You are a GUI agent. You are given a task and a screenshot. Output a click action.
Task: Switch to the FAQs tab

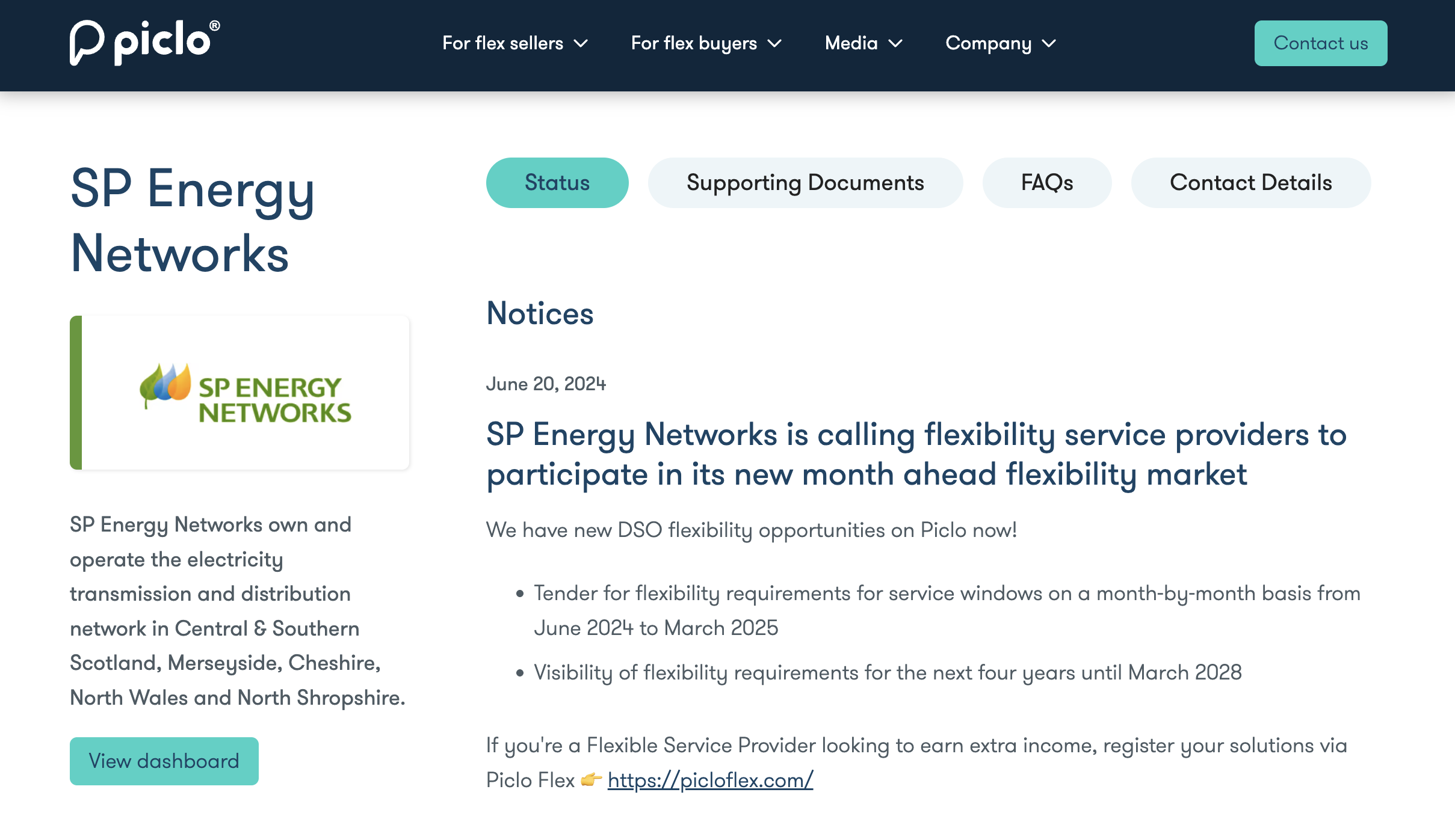[x=1047, y=183]
